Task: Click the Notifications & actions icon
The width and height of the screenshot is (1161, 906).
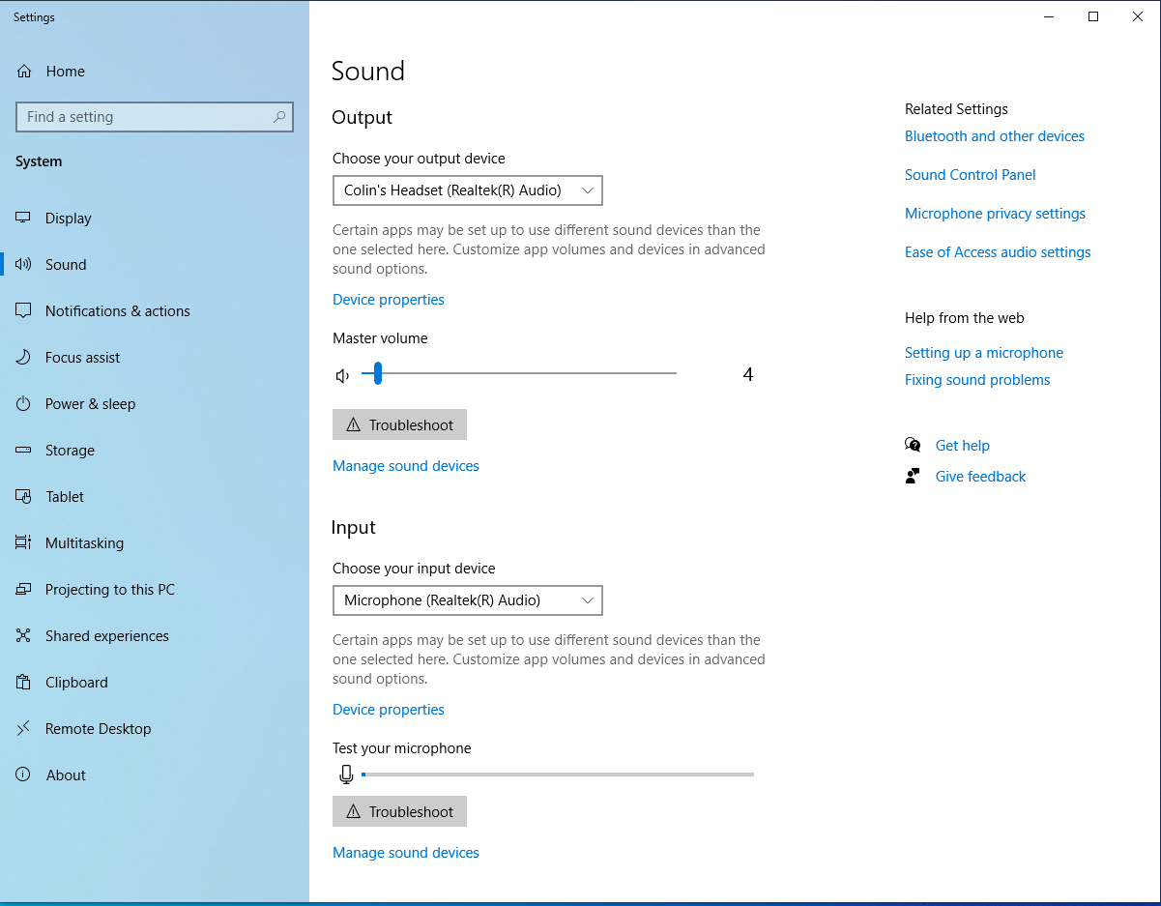Action: [x=24, y=311]
